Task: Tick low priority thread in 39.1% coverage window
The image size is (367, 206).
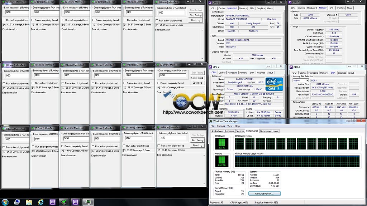Action: pyautogui.click(x=32, y=20)
